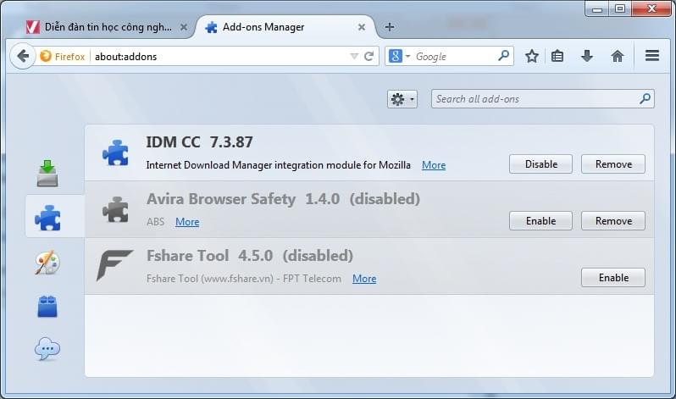Open Get Add-ons sidebar category

[47, 174]
